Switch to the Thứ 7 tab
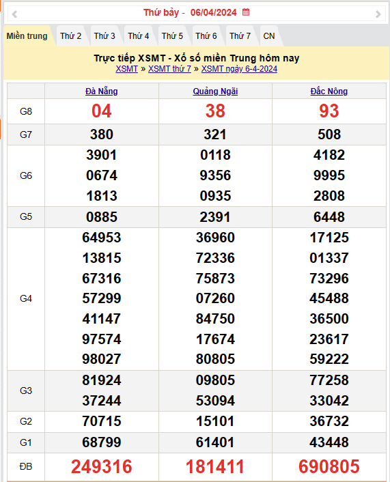This screenshot has width=390, height=482. click(240, 36)
